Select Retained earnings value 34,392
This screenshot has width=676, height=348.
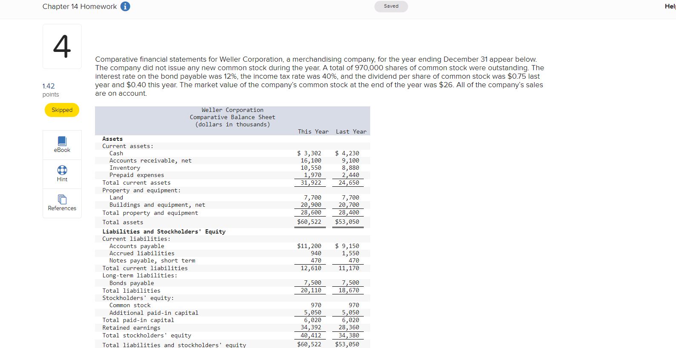pos(311,327)
